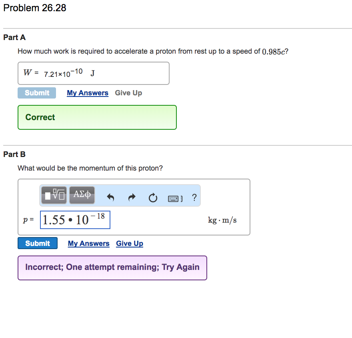The height and width of the screenshot is (338, 352).
Task: Click the Correct feedback banner
Action: (97, 117)
